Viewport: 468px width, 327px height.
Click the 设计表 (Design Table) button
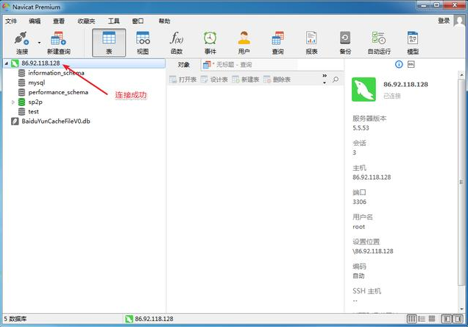214,80
